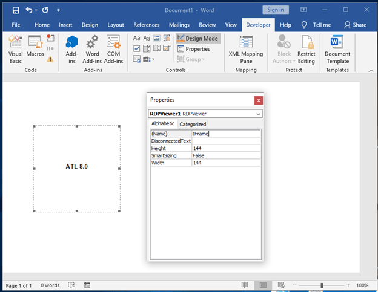The height and width of the screenshot is (292, 378).
Task: Sign in to Office account
Action: pyautogui.click(x=276, y=10)
